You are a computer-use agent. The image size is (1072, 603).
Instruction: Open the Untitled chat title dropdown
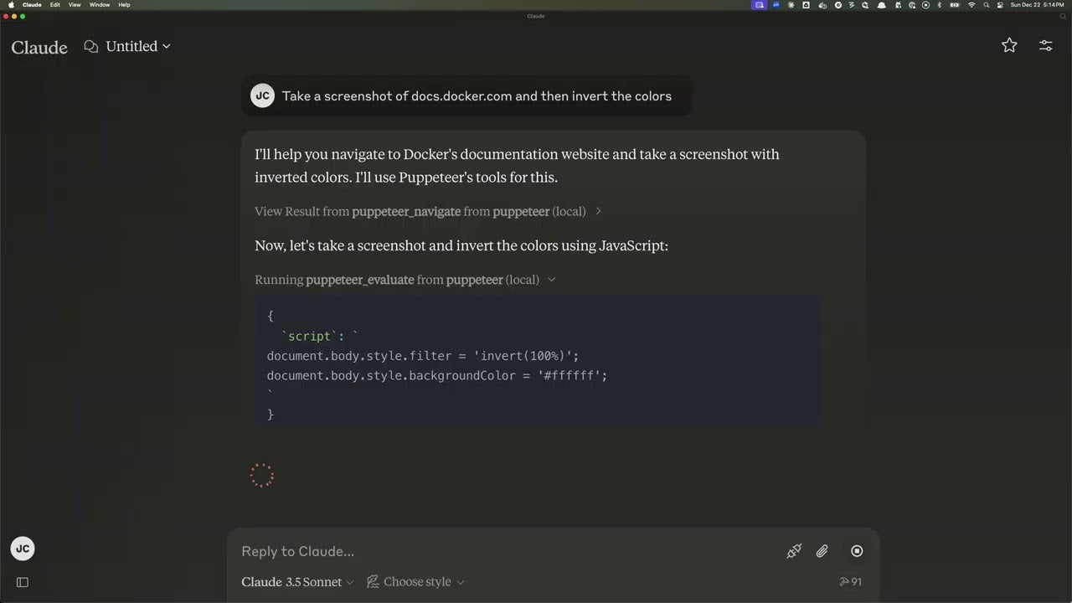pos(138,47)
